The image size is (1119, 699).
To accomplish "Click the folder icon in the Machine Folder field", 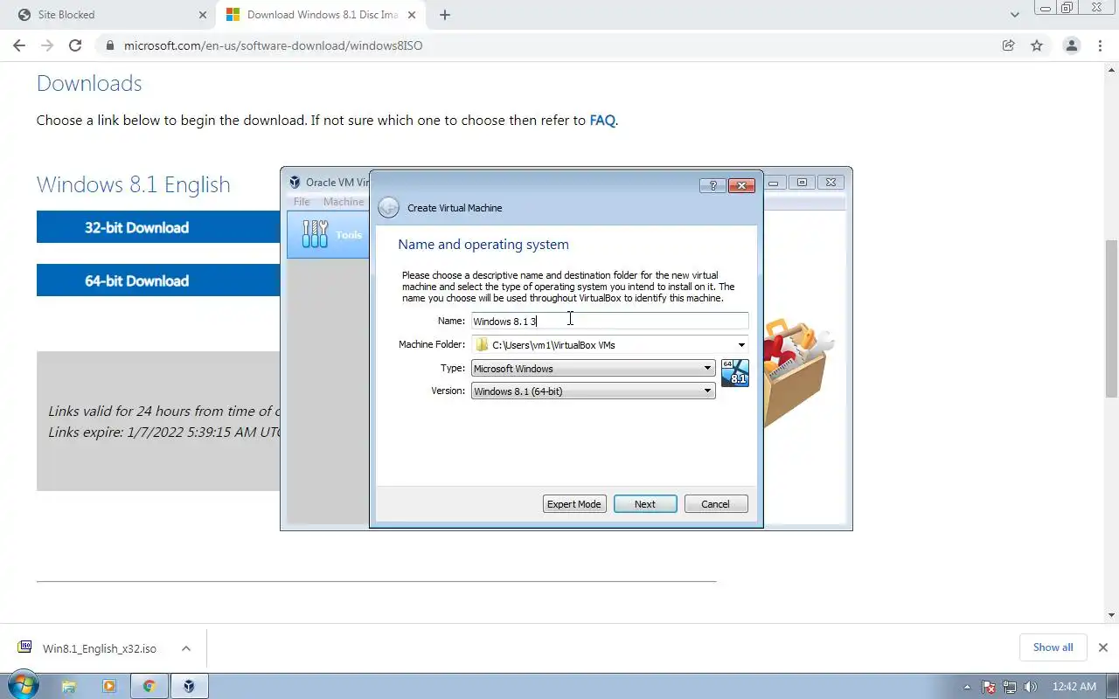I will [x=483, y=344].
